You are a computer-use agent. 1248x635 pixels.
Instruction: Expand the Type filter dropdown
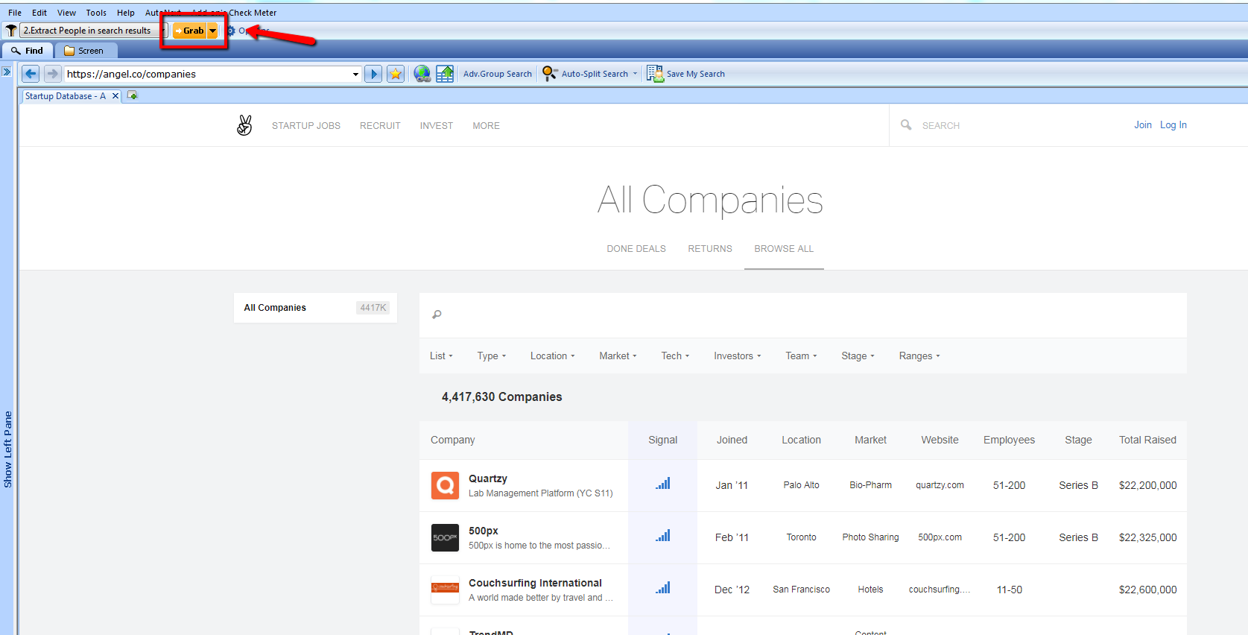[492, 356]
